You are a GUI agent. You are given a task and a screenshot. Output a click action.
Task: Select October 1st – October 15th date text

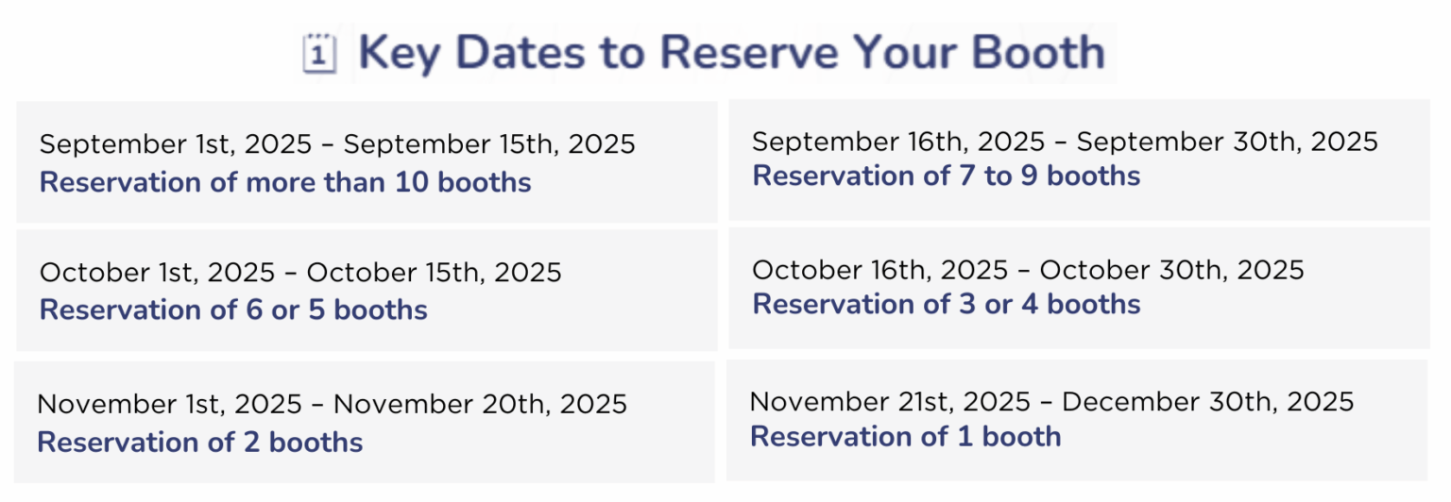click(x=300, y=273)
